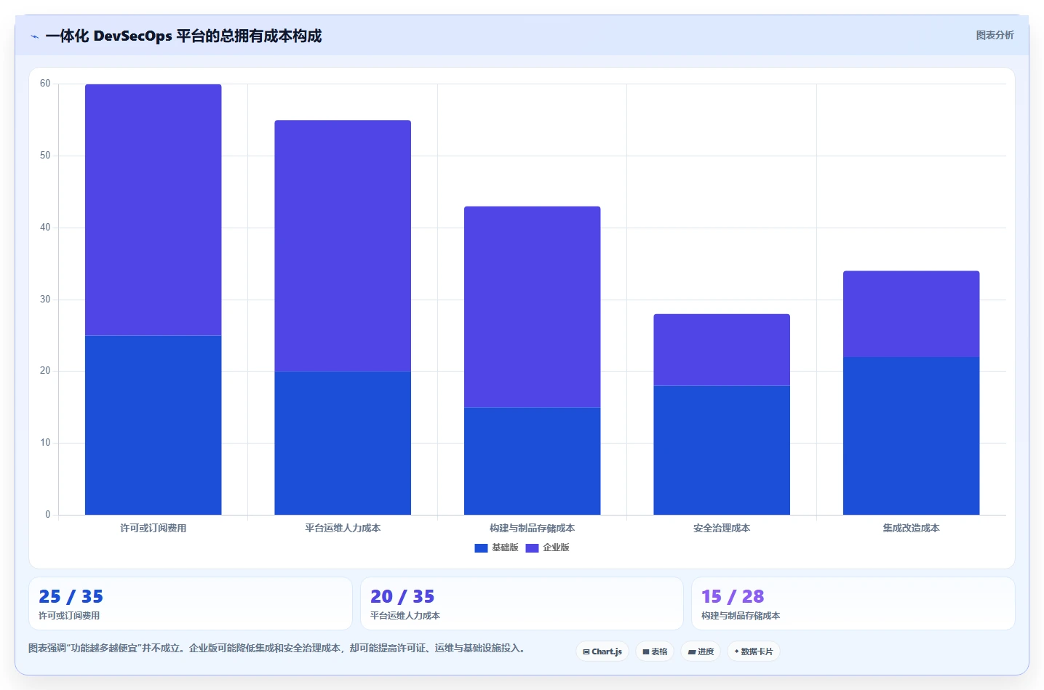Click the x-axis label 构建与制品存储成本
The width and height of the screenshot is (1044, 690).
[533, 528]
